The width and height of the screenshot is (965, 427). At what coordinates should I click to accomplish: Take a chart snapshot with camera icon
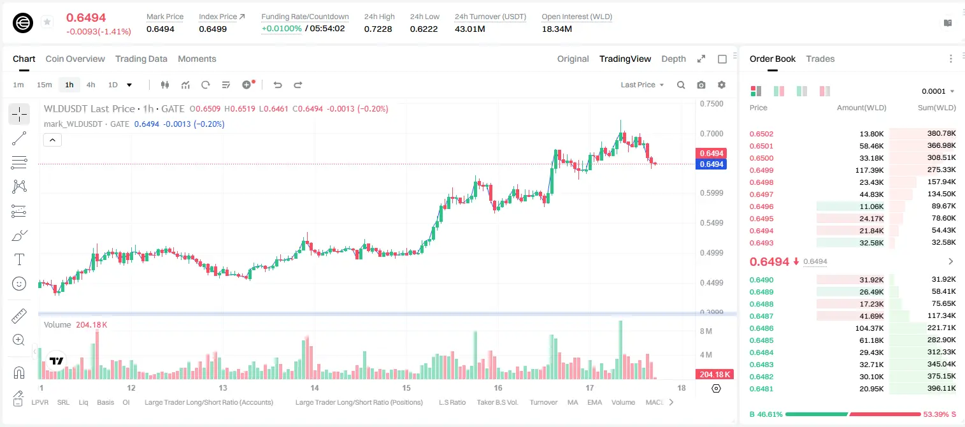click(x=701, y=85)
